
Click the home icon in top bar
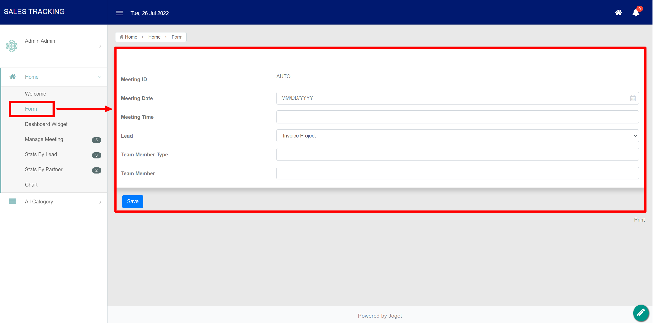pyautogui.click(x=618, y=13)
